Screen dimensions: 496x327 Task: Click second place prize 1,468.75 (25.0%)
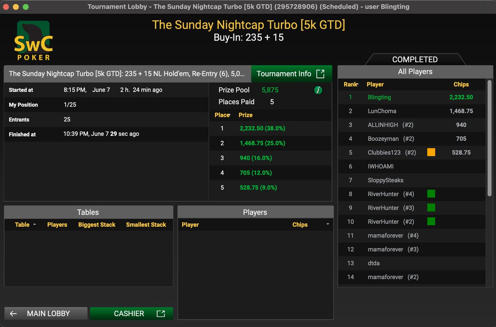point(262,143)
